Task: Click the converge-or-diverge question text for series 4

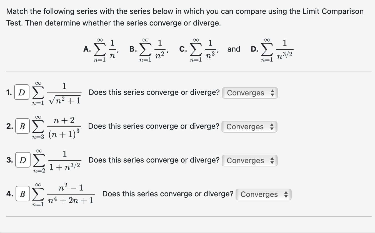Action: [168, 194]
